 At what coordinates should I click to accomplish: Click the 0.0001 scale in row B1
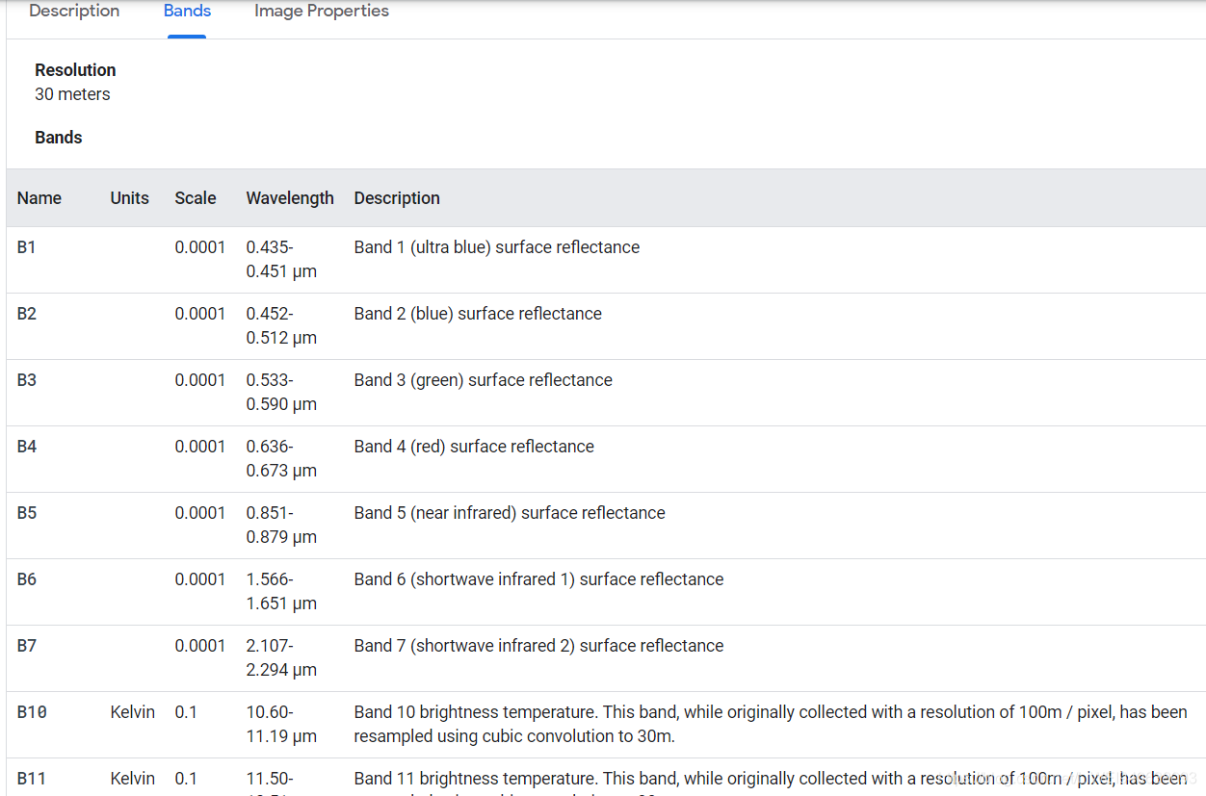200,247
